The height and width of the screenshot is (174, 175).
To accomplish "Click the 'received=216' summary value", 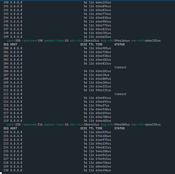I will pos(32,124).
